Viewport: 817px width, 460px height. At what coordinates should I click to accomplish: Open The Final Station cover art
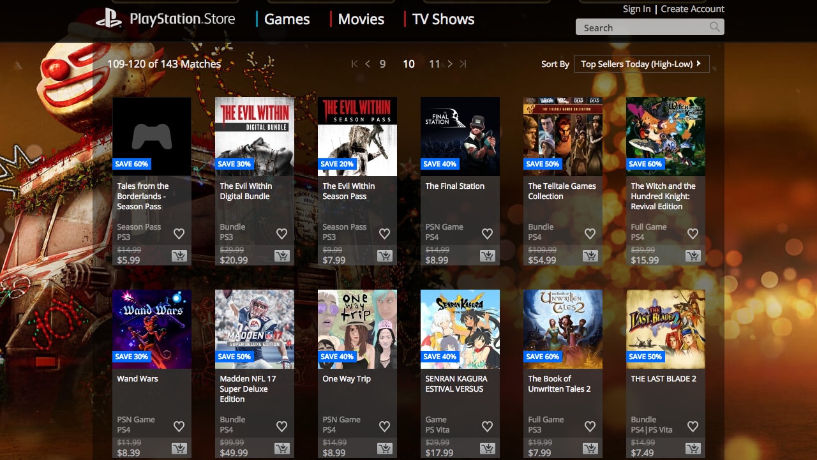[x=460, y=137]
